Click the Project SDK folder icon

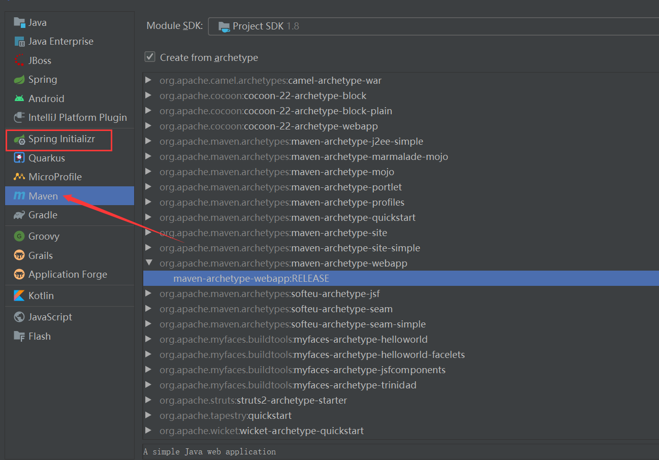click(224, 26)
